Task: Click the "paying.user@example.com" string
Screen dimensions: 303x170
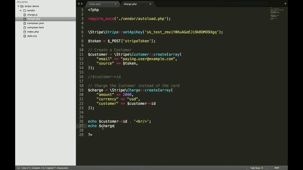Action: coord(148,59)
